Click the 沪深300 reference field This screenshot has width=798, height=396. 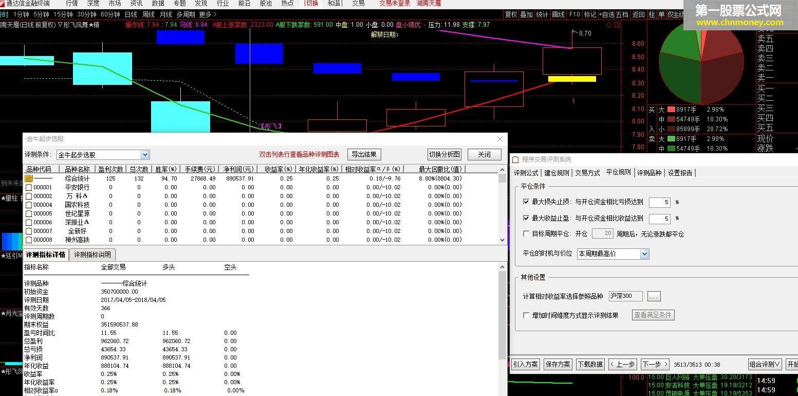(x=625, y=296)
